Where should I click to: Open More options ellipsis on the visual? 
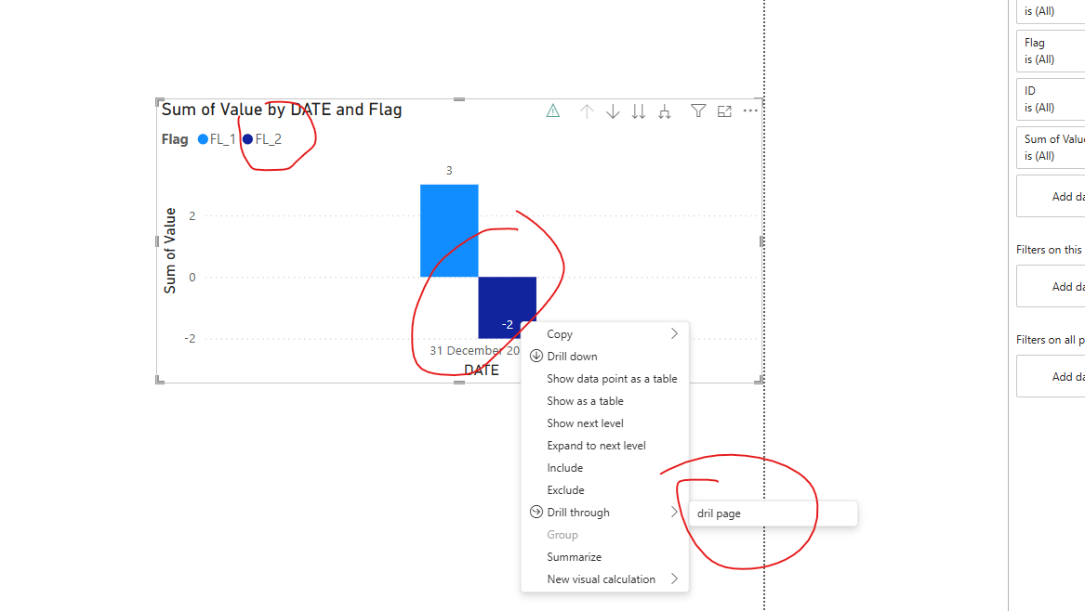point(750,110)
